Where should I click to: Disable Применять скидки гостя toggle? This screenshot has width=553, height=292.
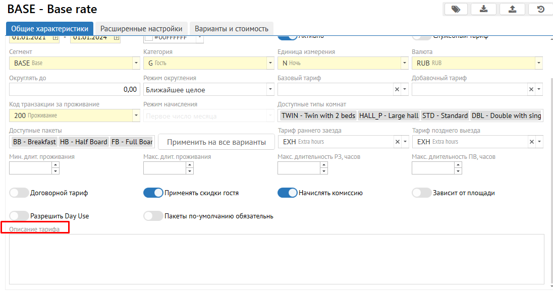153,193
